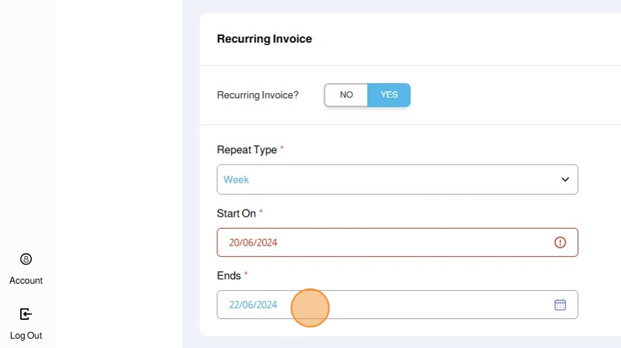621x348 pixels.
Task: Click the Start On field label
Action: pos(236,213)
